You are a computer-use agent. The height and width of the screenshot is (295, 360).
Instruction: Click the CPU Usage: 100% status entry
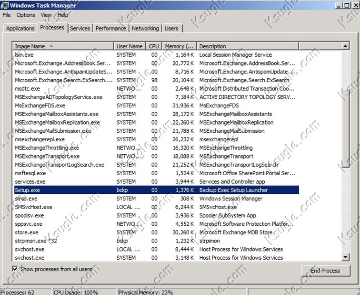[x=76, y=292]
